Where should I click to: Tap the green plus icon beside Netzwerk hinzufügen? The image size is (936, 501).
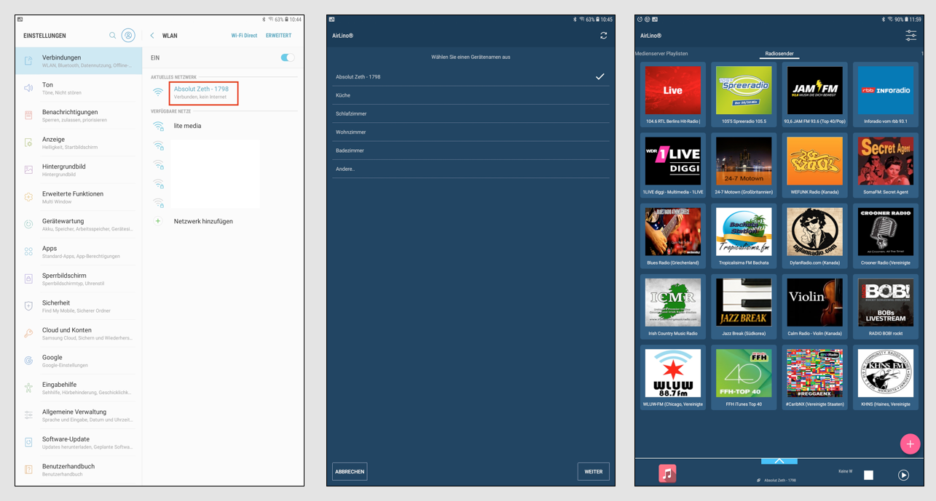pyautogui.click(x=159, y=221)
